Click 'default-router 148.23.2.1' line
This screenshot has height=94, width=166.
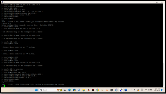coord(19,13)
